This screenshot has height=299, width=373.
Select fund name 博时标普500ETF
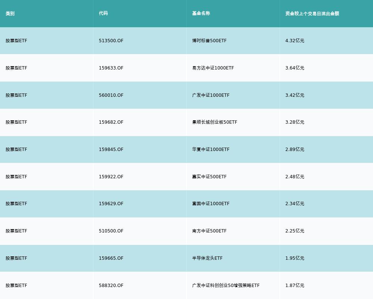(209, 41)
